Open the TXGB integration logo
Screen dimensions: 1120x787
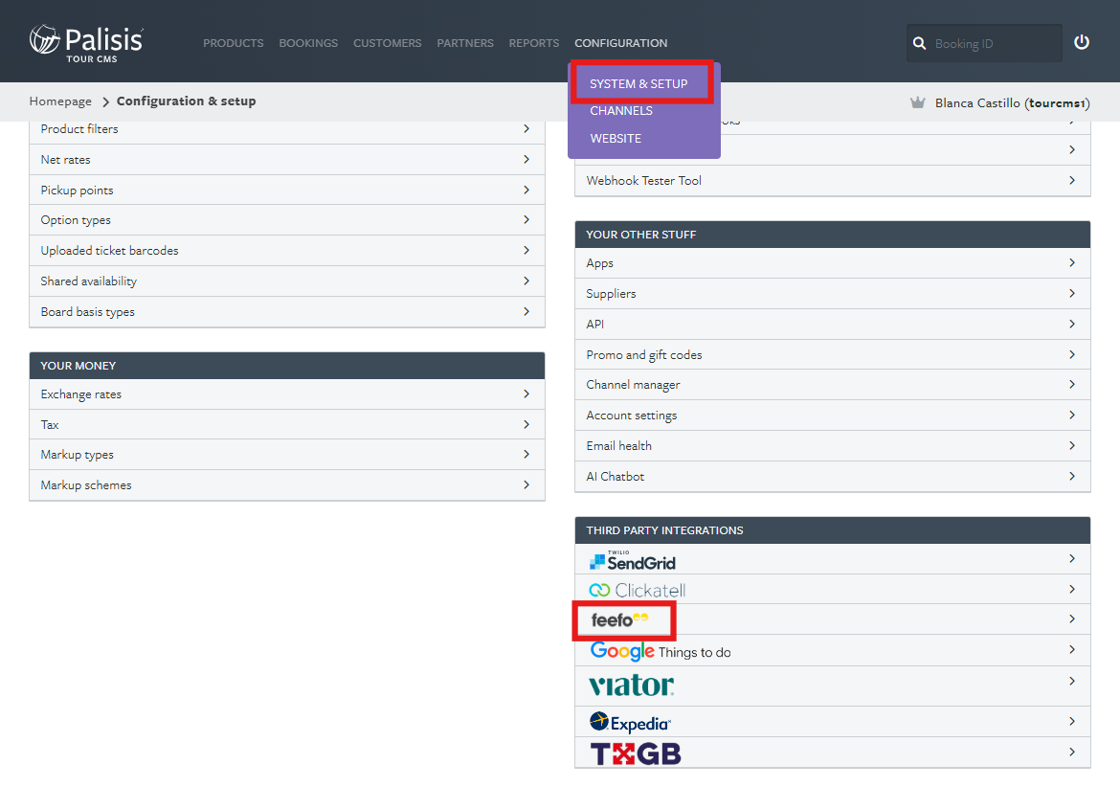tap(635, 753)
